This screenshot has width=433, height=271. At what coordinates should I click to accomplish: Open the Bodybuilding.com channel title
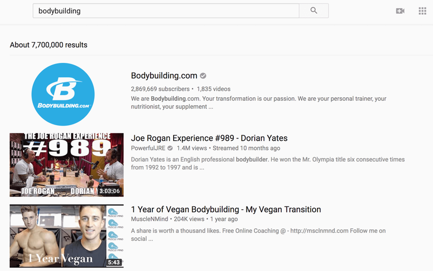pos(164,76)
